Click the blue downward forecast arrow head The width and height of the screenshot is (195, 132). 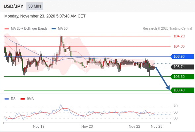point(168,87)
